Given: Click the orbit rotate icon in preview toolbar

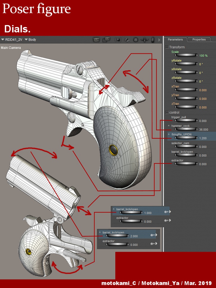Looking at the screenshot, I should coord(127,40).
